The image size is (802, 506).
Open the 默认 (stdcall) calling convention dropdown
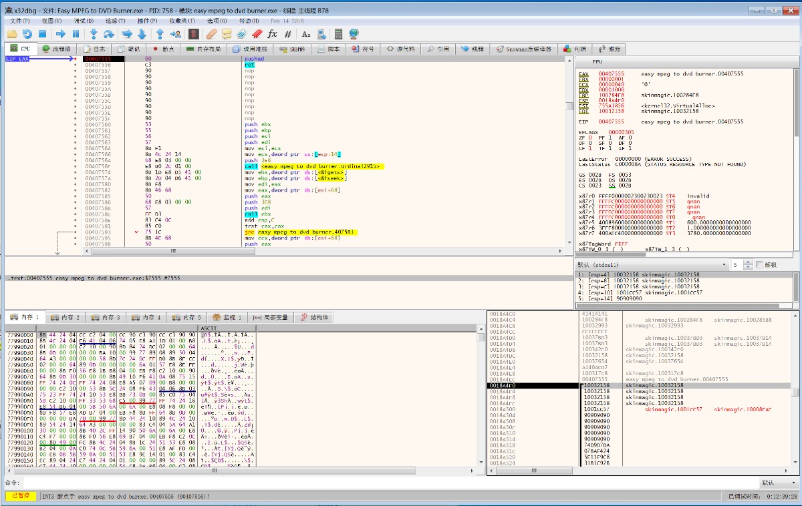(x=651, y=265)
